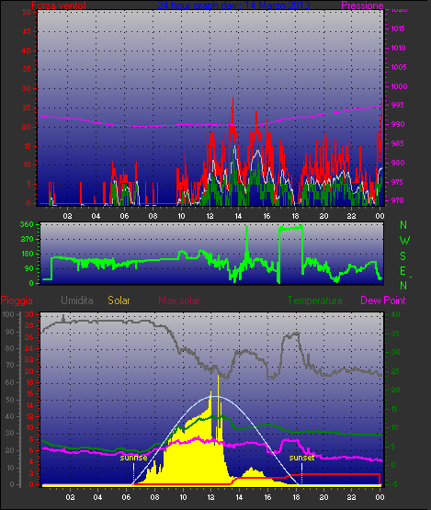This screenshot has height=510, width=431.
Task: Click the Pressione legend label
Action: [x=362, y=6]
